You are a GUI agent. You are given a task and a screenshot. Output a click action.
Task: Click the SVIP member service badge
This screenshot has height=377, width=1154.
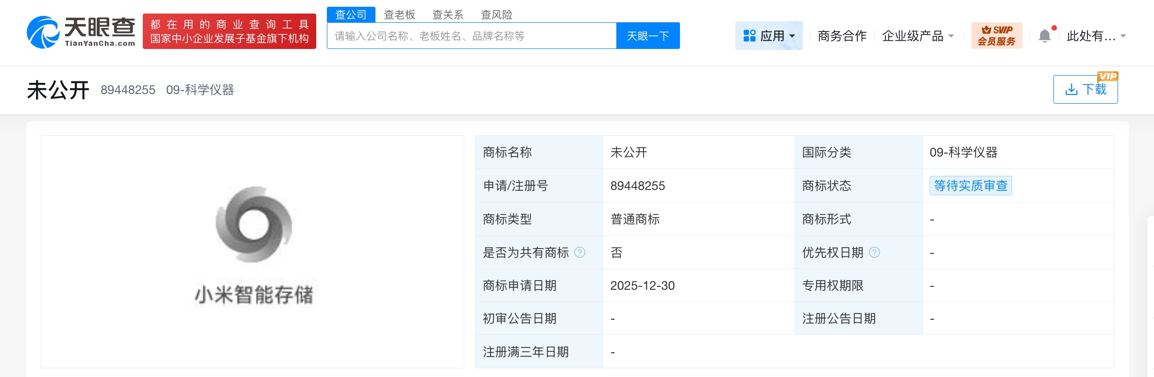pyautogui.click(x=997, y=36)
